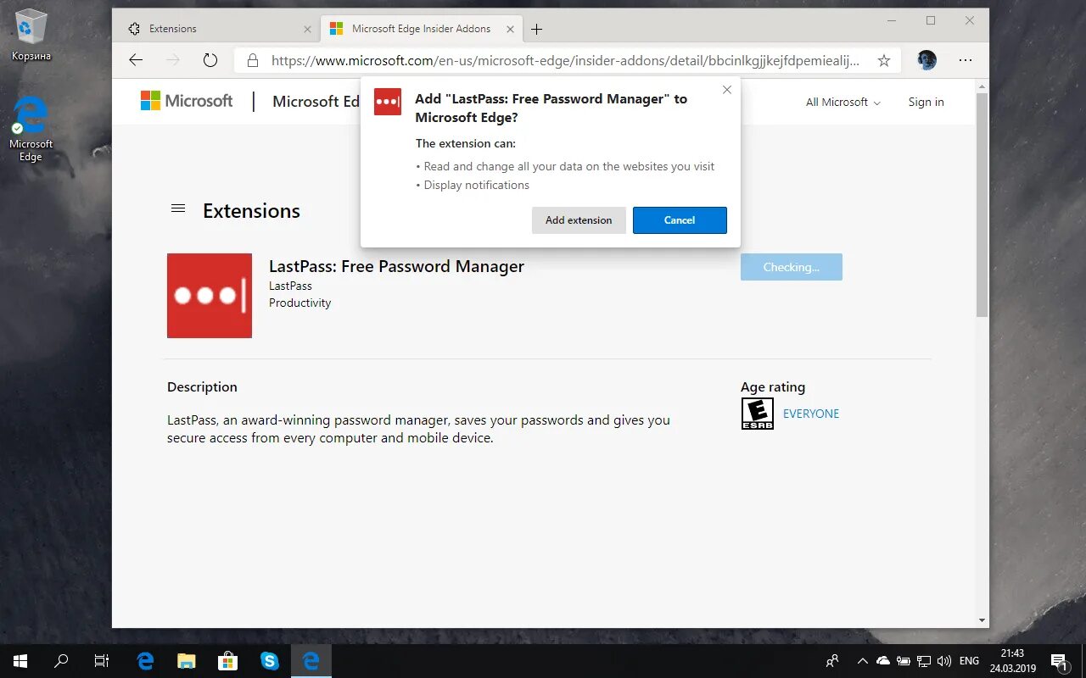Go forward to next page
This screenshot has width=1086, height=678.
coord(173,60)
